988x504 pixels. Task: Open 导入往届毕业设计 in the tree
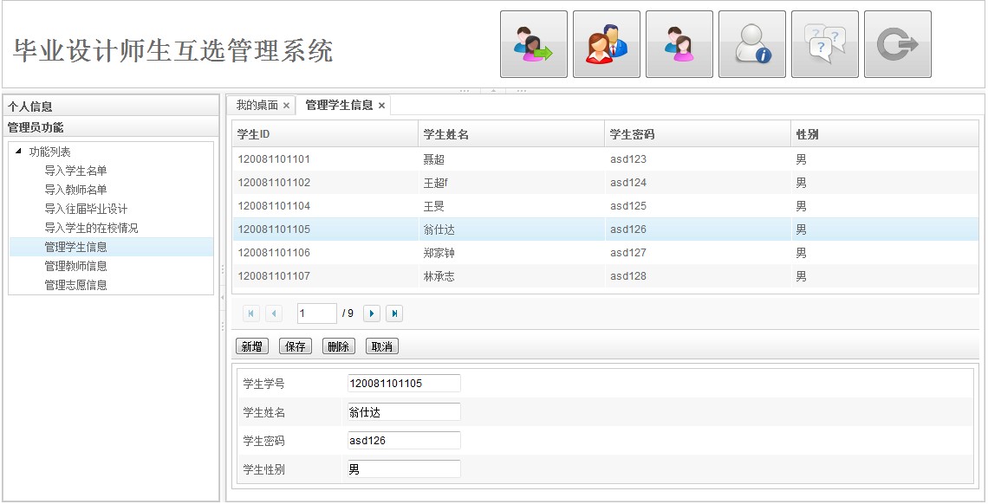(86, 209)
